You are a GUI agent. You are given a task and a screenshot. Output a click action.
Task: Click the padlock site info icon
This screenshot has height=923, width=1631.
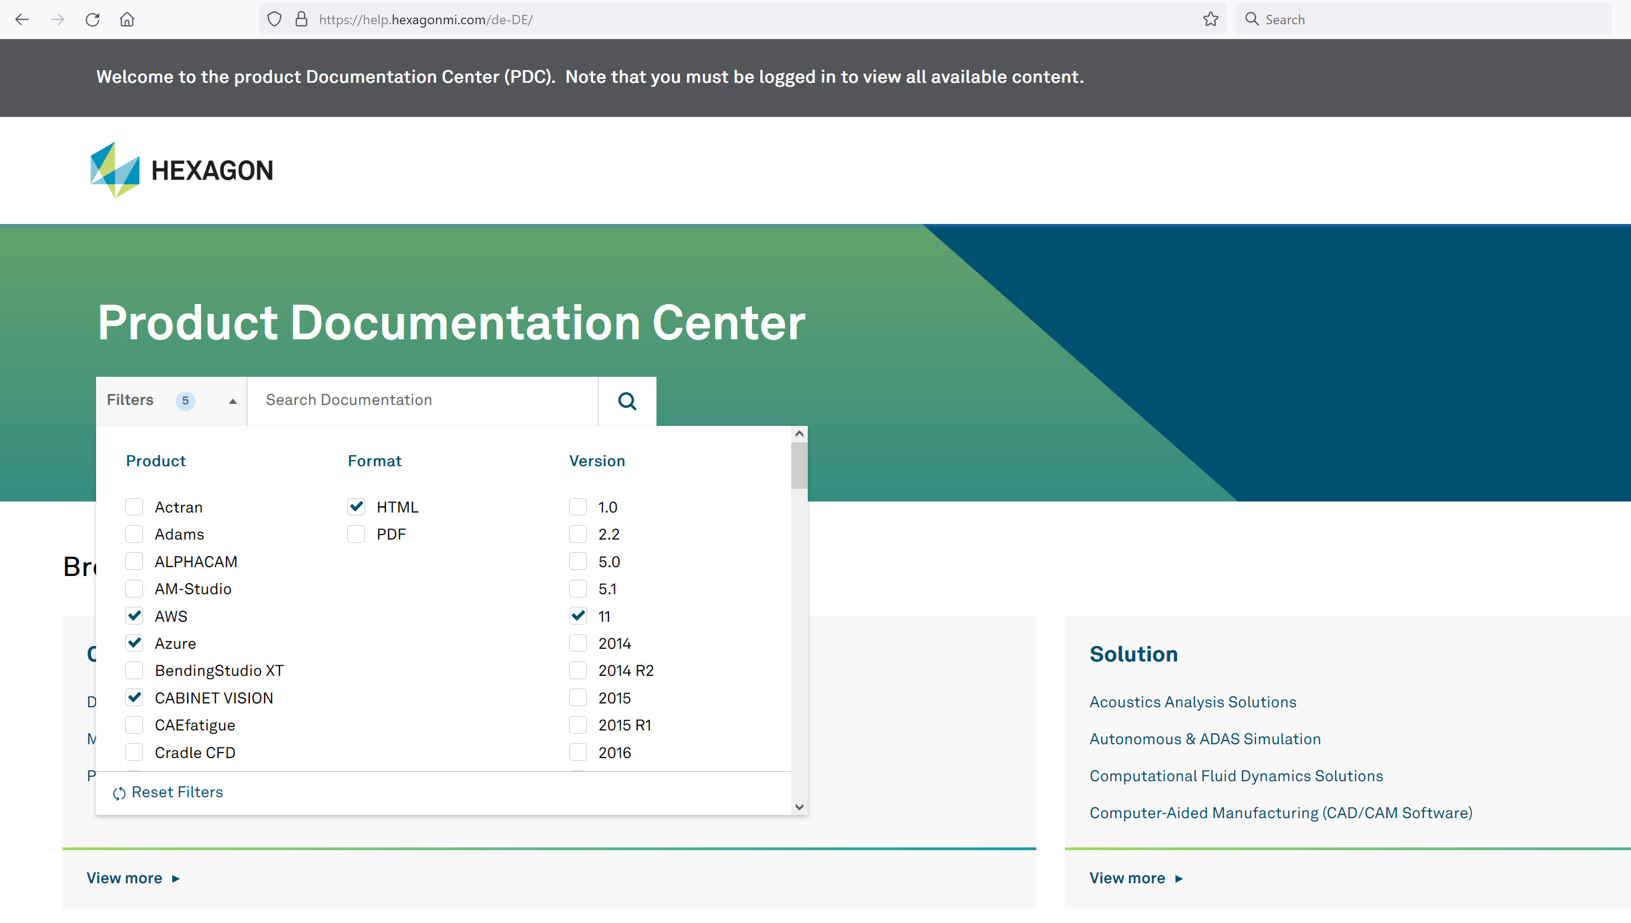tap(301, 19)
